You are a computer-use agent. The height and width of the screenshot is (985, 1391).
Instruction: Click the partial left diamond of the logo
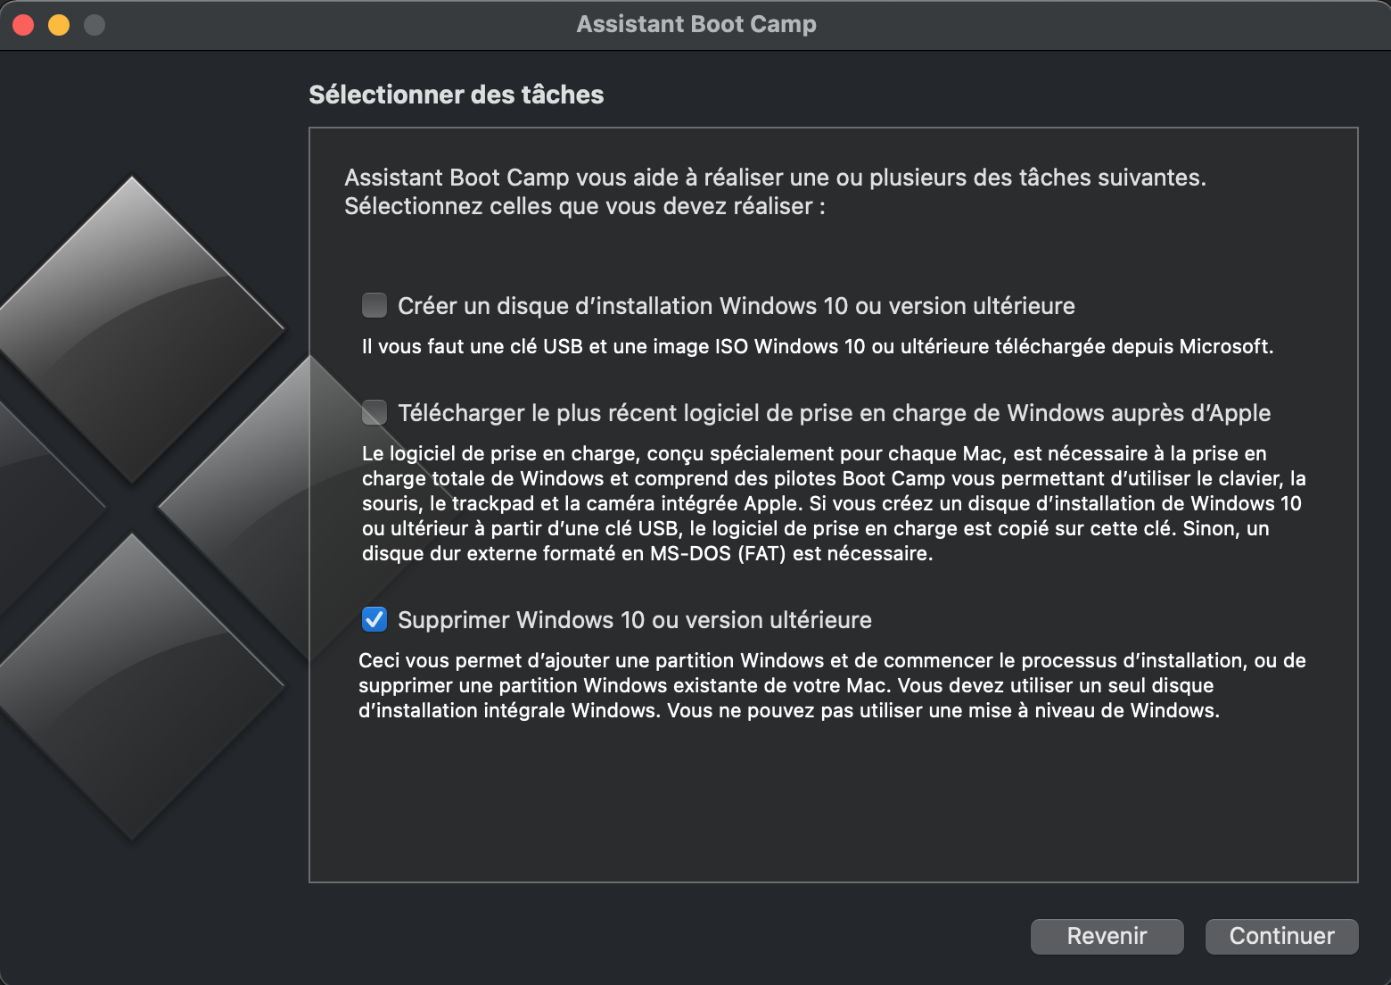pos(45,509)
